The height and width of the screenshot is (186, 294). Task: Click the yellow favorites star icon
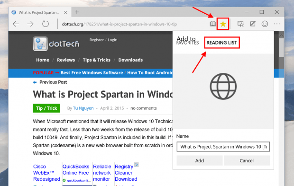pyautogui.click(x=223, y=24)
